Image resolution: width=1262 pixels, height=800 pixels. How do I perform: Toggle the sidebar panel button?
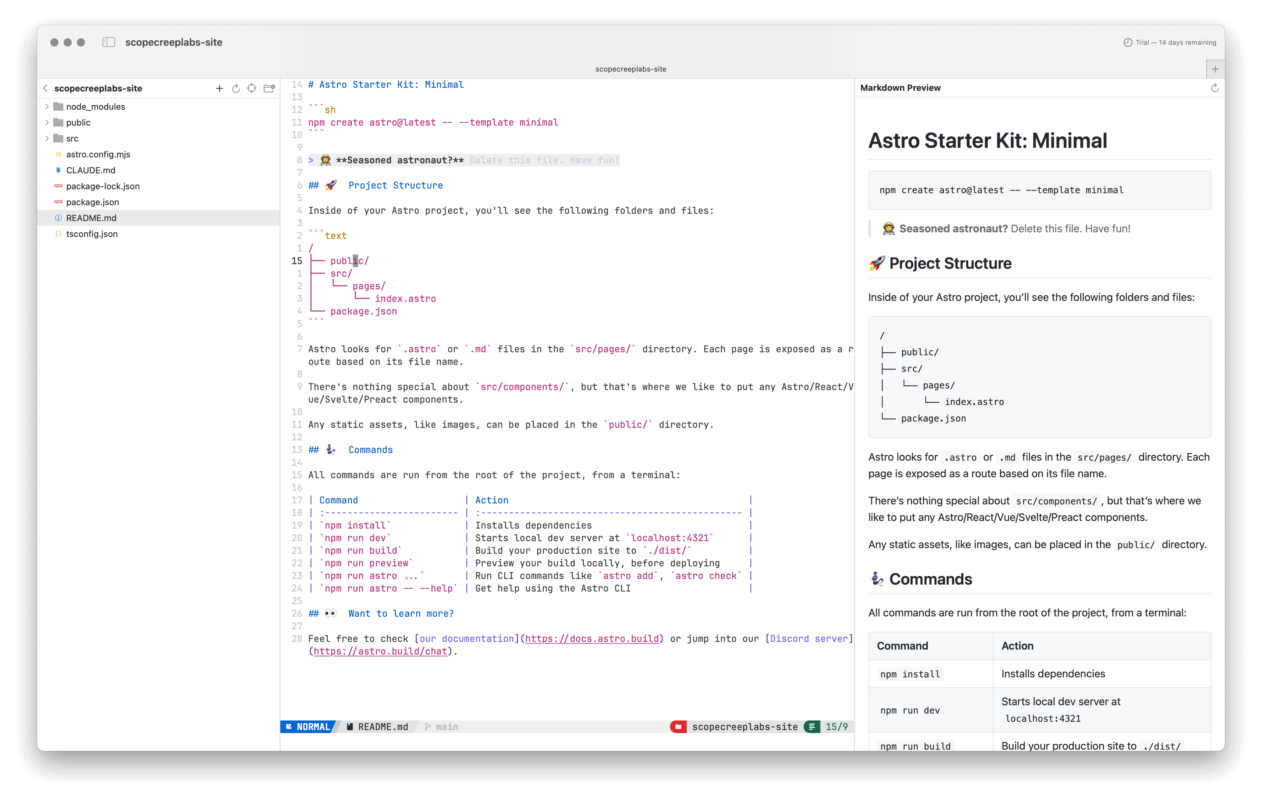pos(108,42)
